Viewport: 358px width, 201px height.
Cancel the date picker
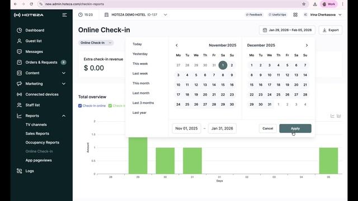(267, 128)
